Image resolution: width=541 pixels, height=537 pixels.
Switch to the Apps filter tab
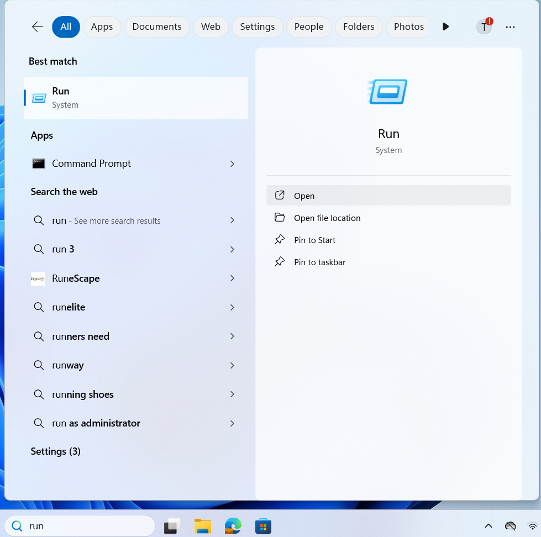click(102, 27)
